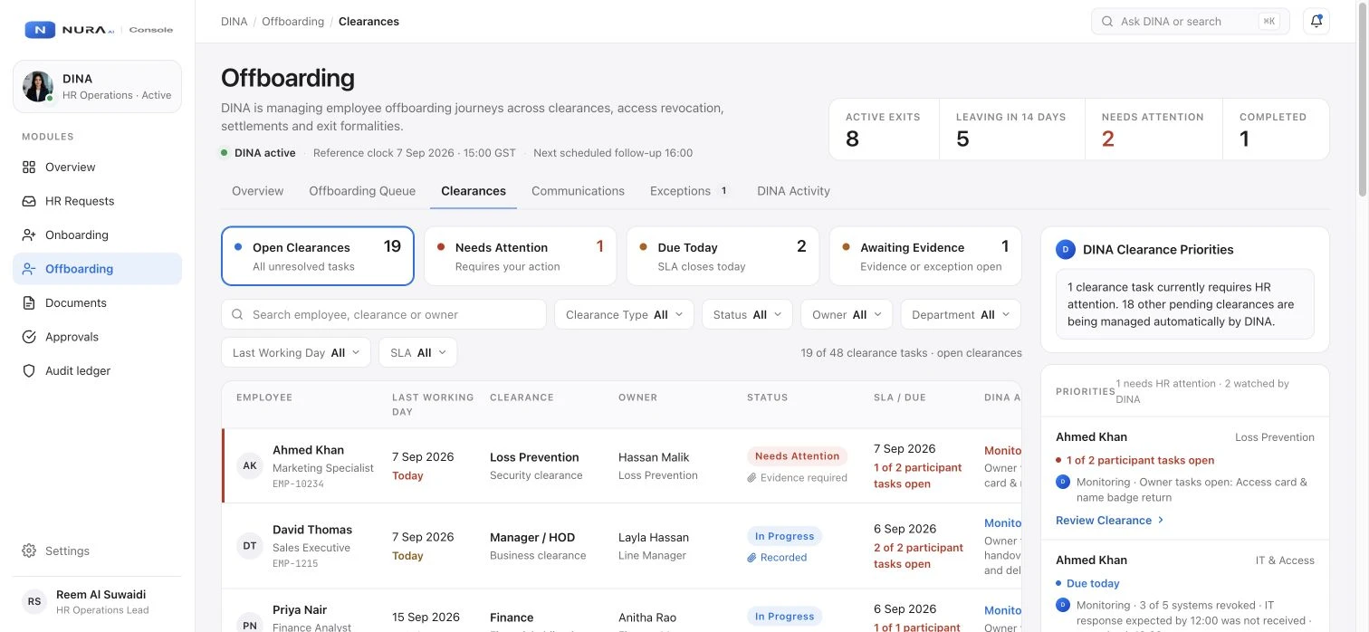Open the Audit ledger module
This screenshot has height=632, width=1369.
97,371
